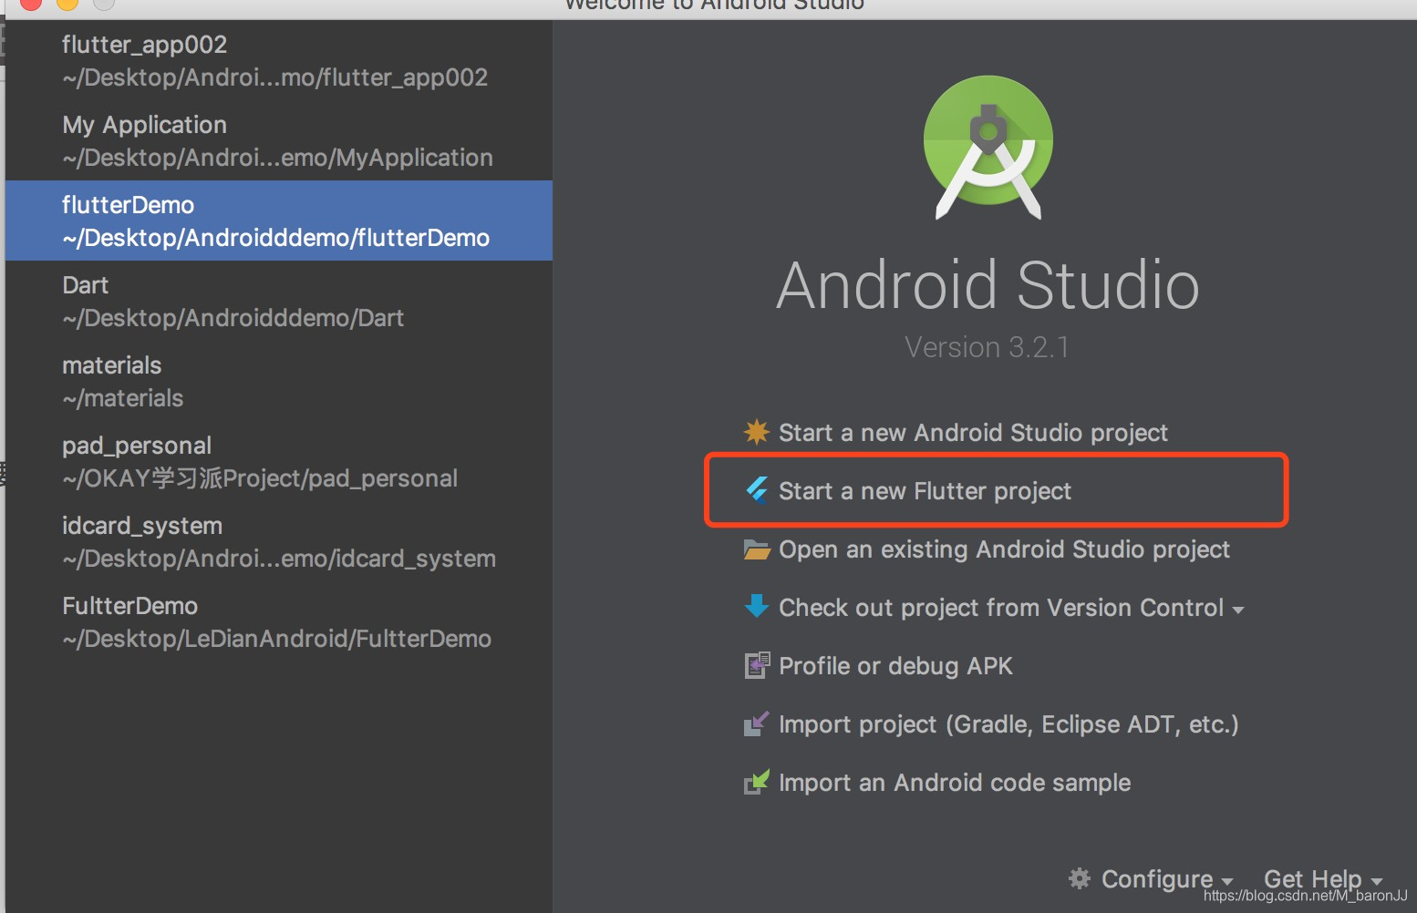The height and width of the screenshot is (913, 1417).
Task: Select the highlighted flutterDemo project
Action: coord(279,221)
